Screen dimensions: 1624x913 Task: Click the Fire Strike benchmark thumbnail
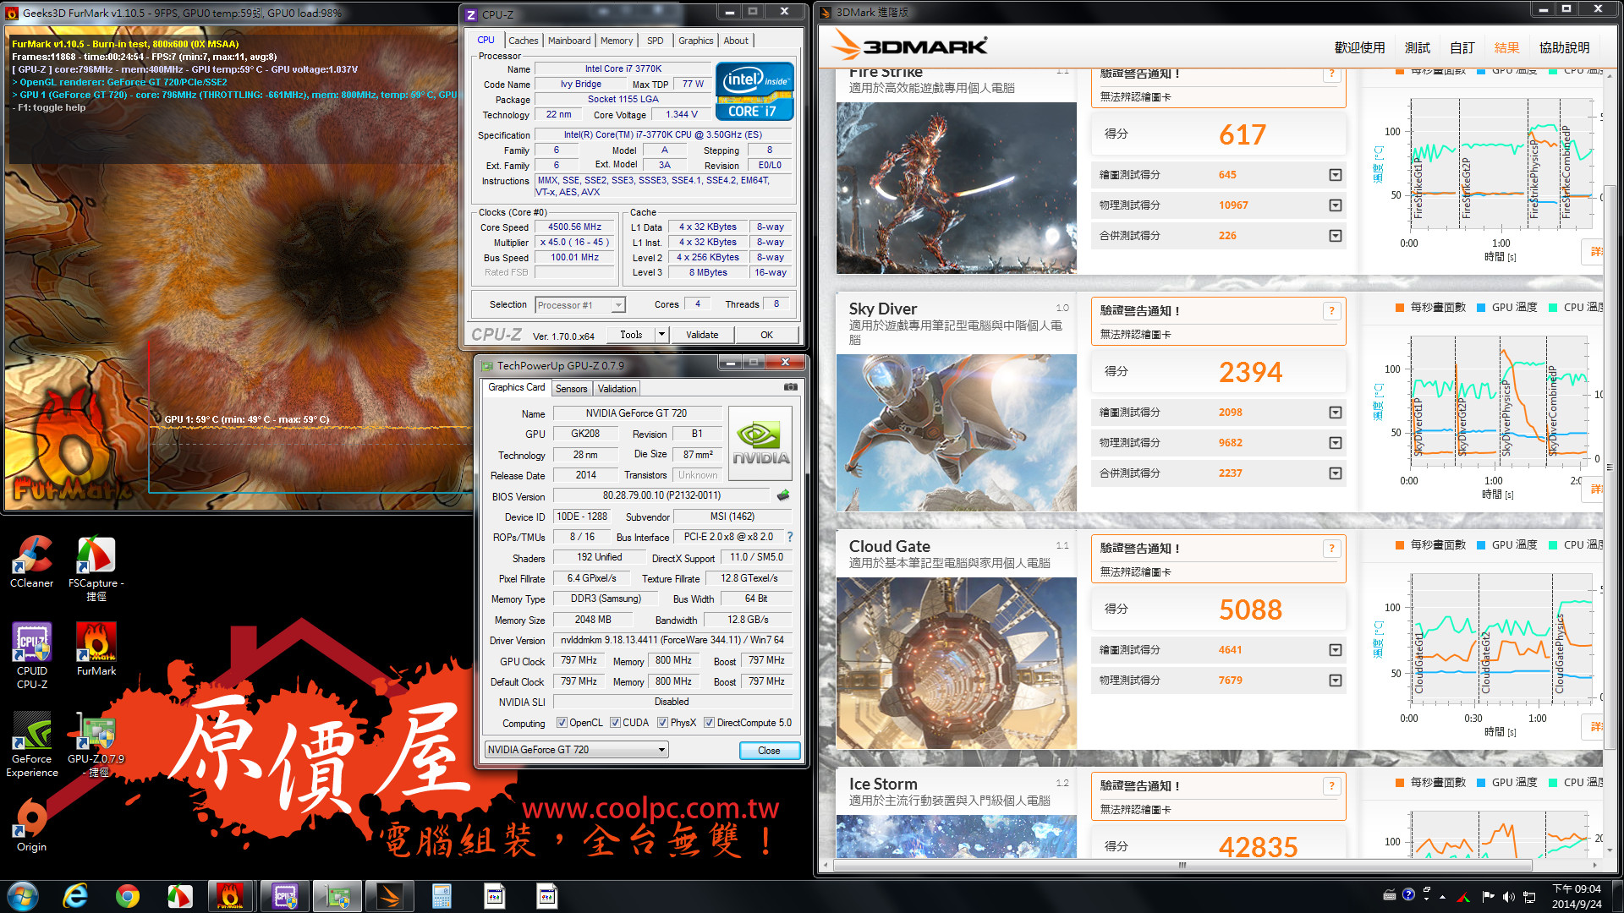tap(957, 188)
